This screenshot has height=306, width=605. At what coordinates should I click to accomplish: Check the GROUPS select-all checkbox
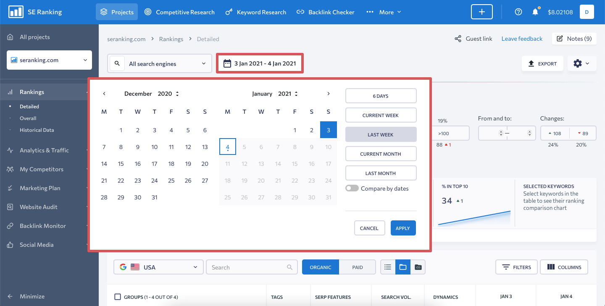click(118, 297)
